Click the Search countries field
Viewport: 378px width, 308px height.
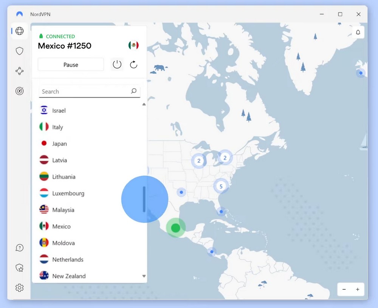90,91
